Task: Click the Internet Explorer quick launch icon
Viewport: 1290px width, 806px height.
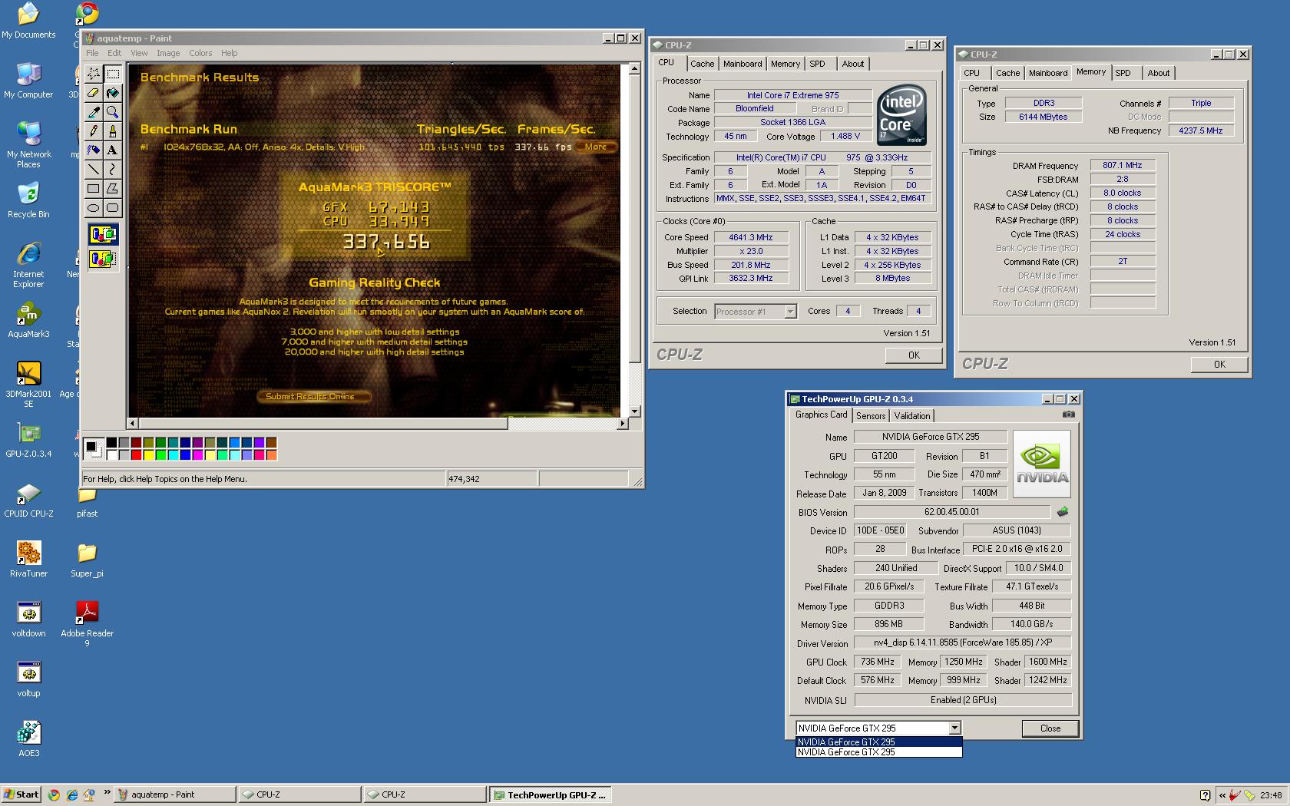Action: click(x=71, y=794)
